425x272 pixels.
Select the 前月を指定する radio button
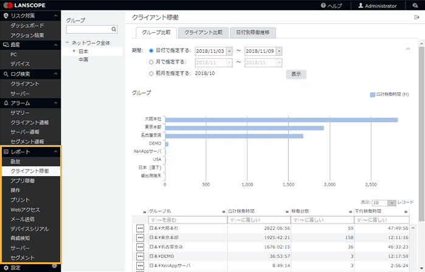click(151, 73)
